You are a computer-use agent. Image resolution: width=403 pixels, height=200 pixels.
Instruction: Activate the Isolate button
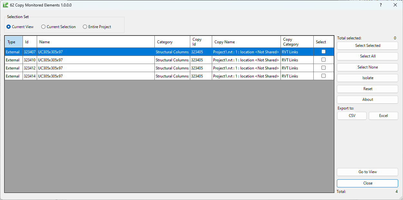coord(367,78)
